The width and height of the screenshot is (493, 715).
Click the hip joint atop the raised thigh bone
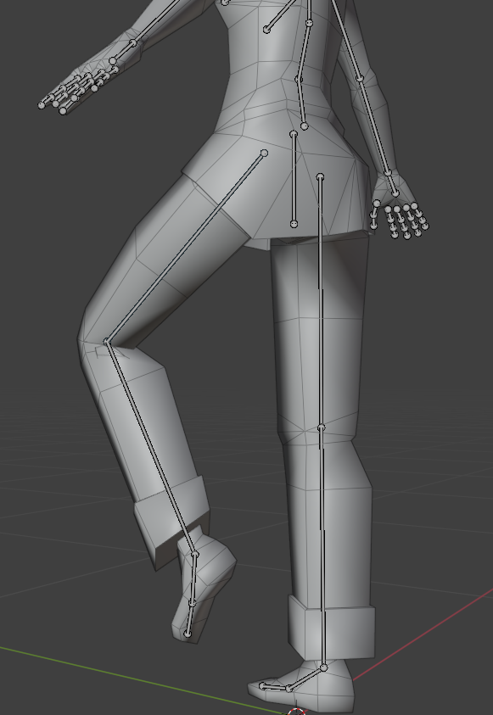tap(264, 154)
